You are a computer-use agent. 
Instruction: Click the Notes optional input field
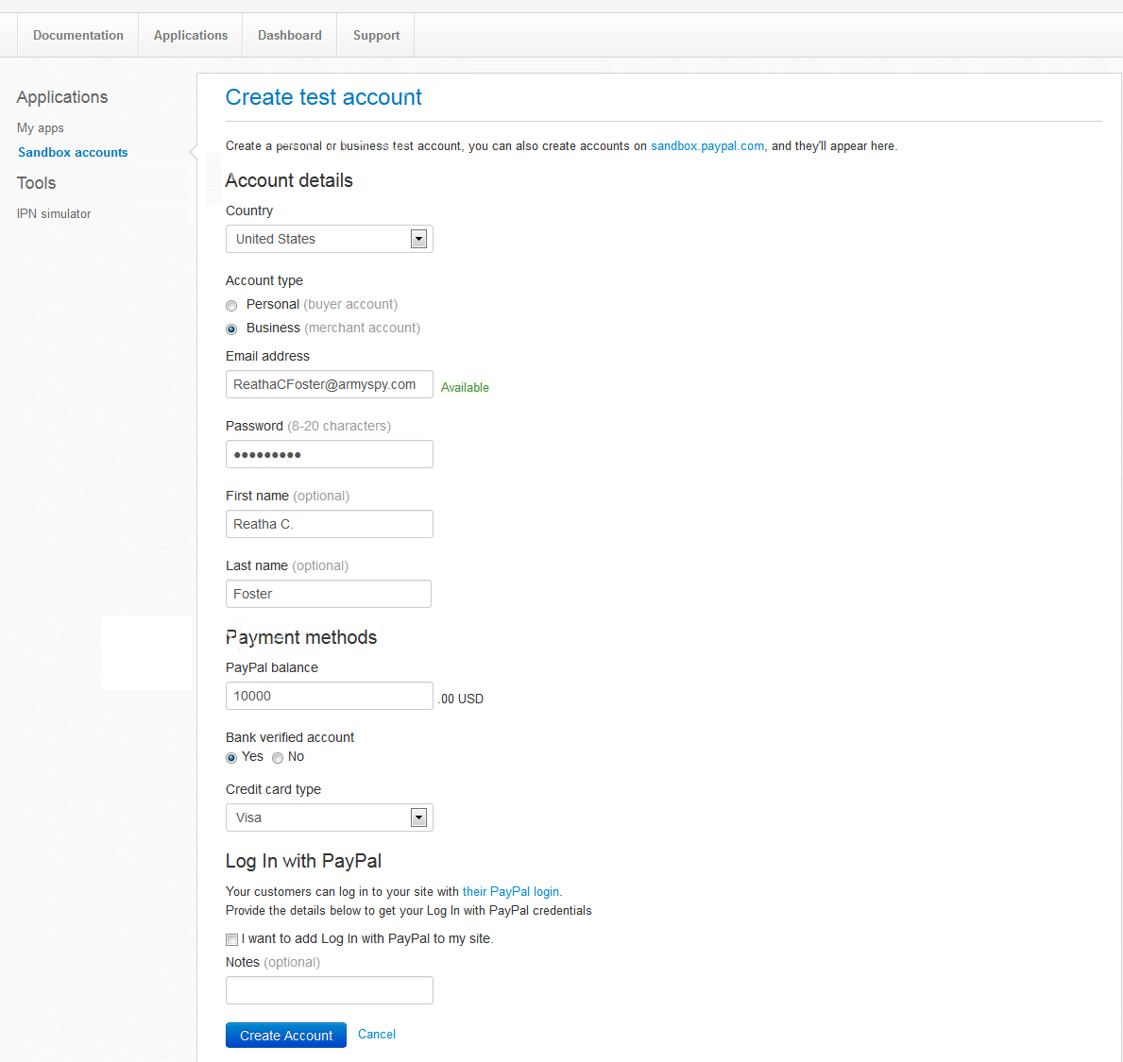(x=330, y=990)
